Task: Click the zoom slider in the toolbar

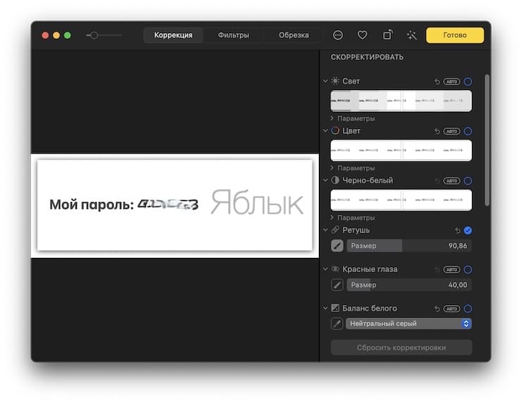Action: (x=104, y=35)
